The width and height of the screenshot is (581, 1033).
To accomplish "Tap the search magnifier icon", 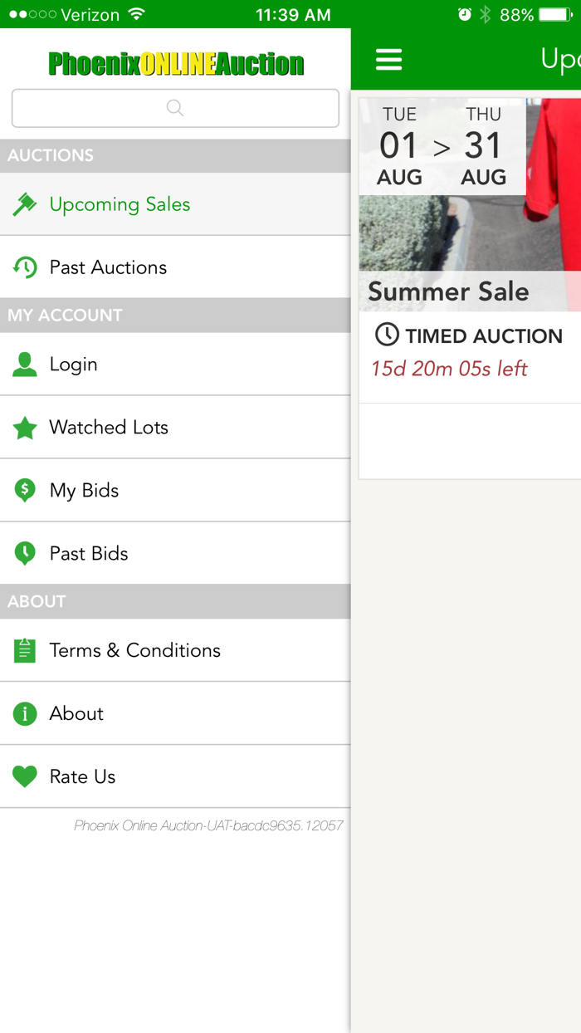I will pyautogui.click(x=174, y=108).
